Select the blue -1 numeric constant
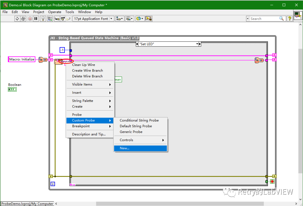This screenshot has height=206, width=303. pos(62,50)
